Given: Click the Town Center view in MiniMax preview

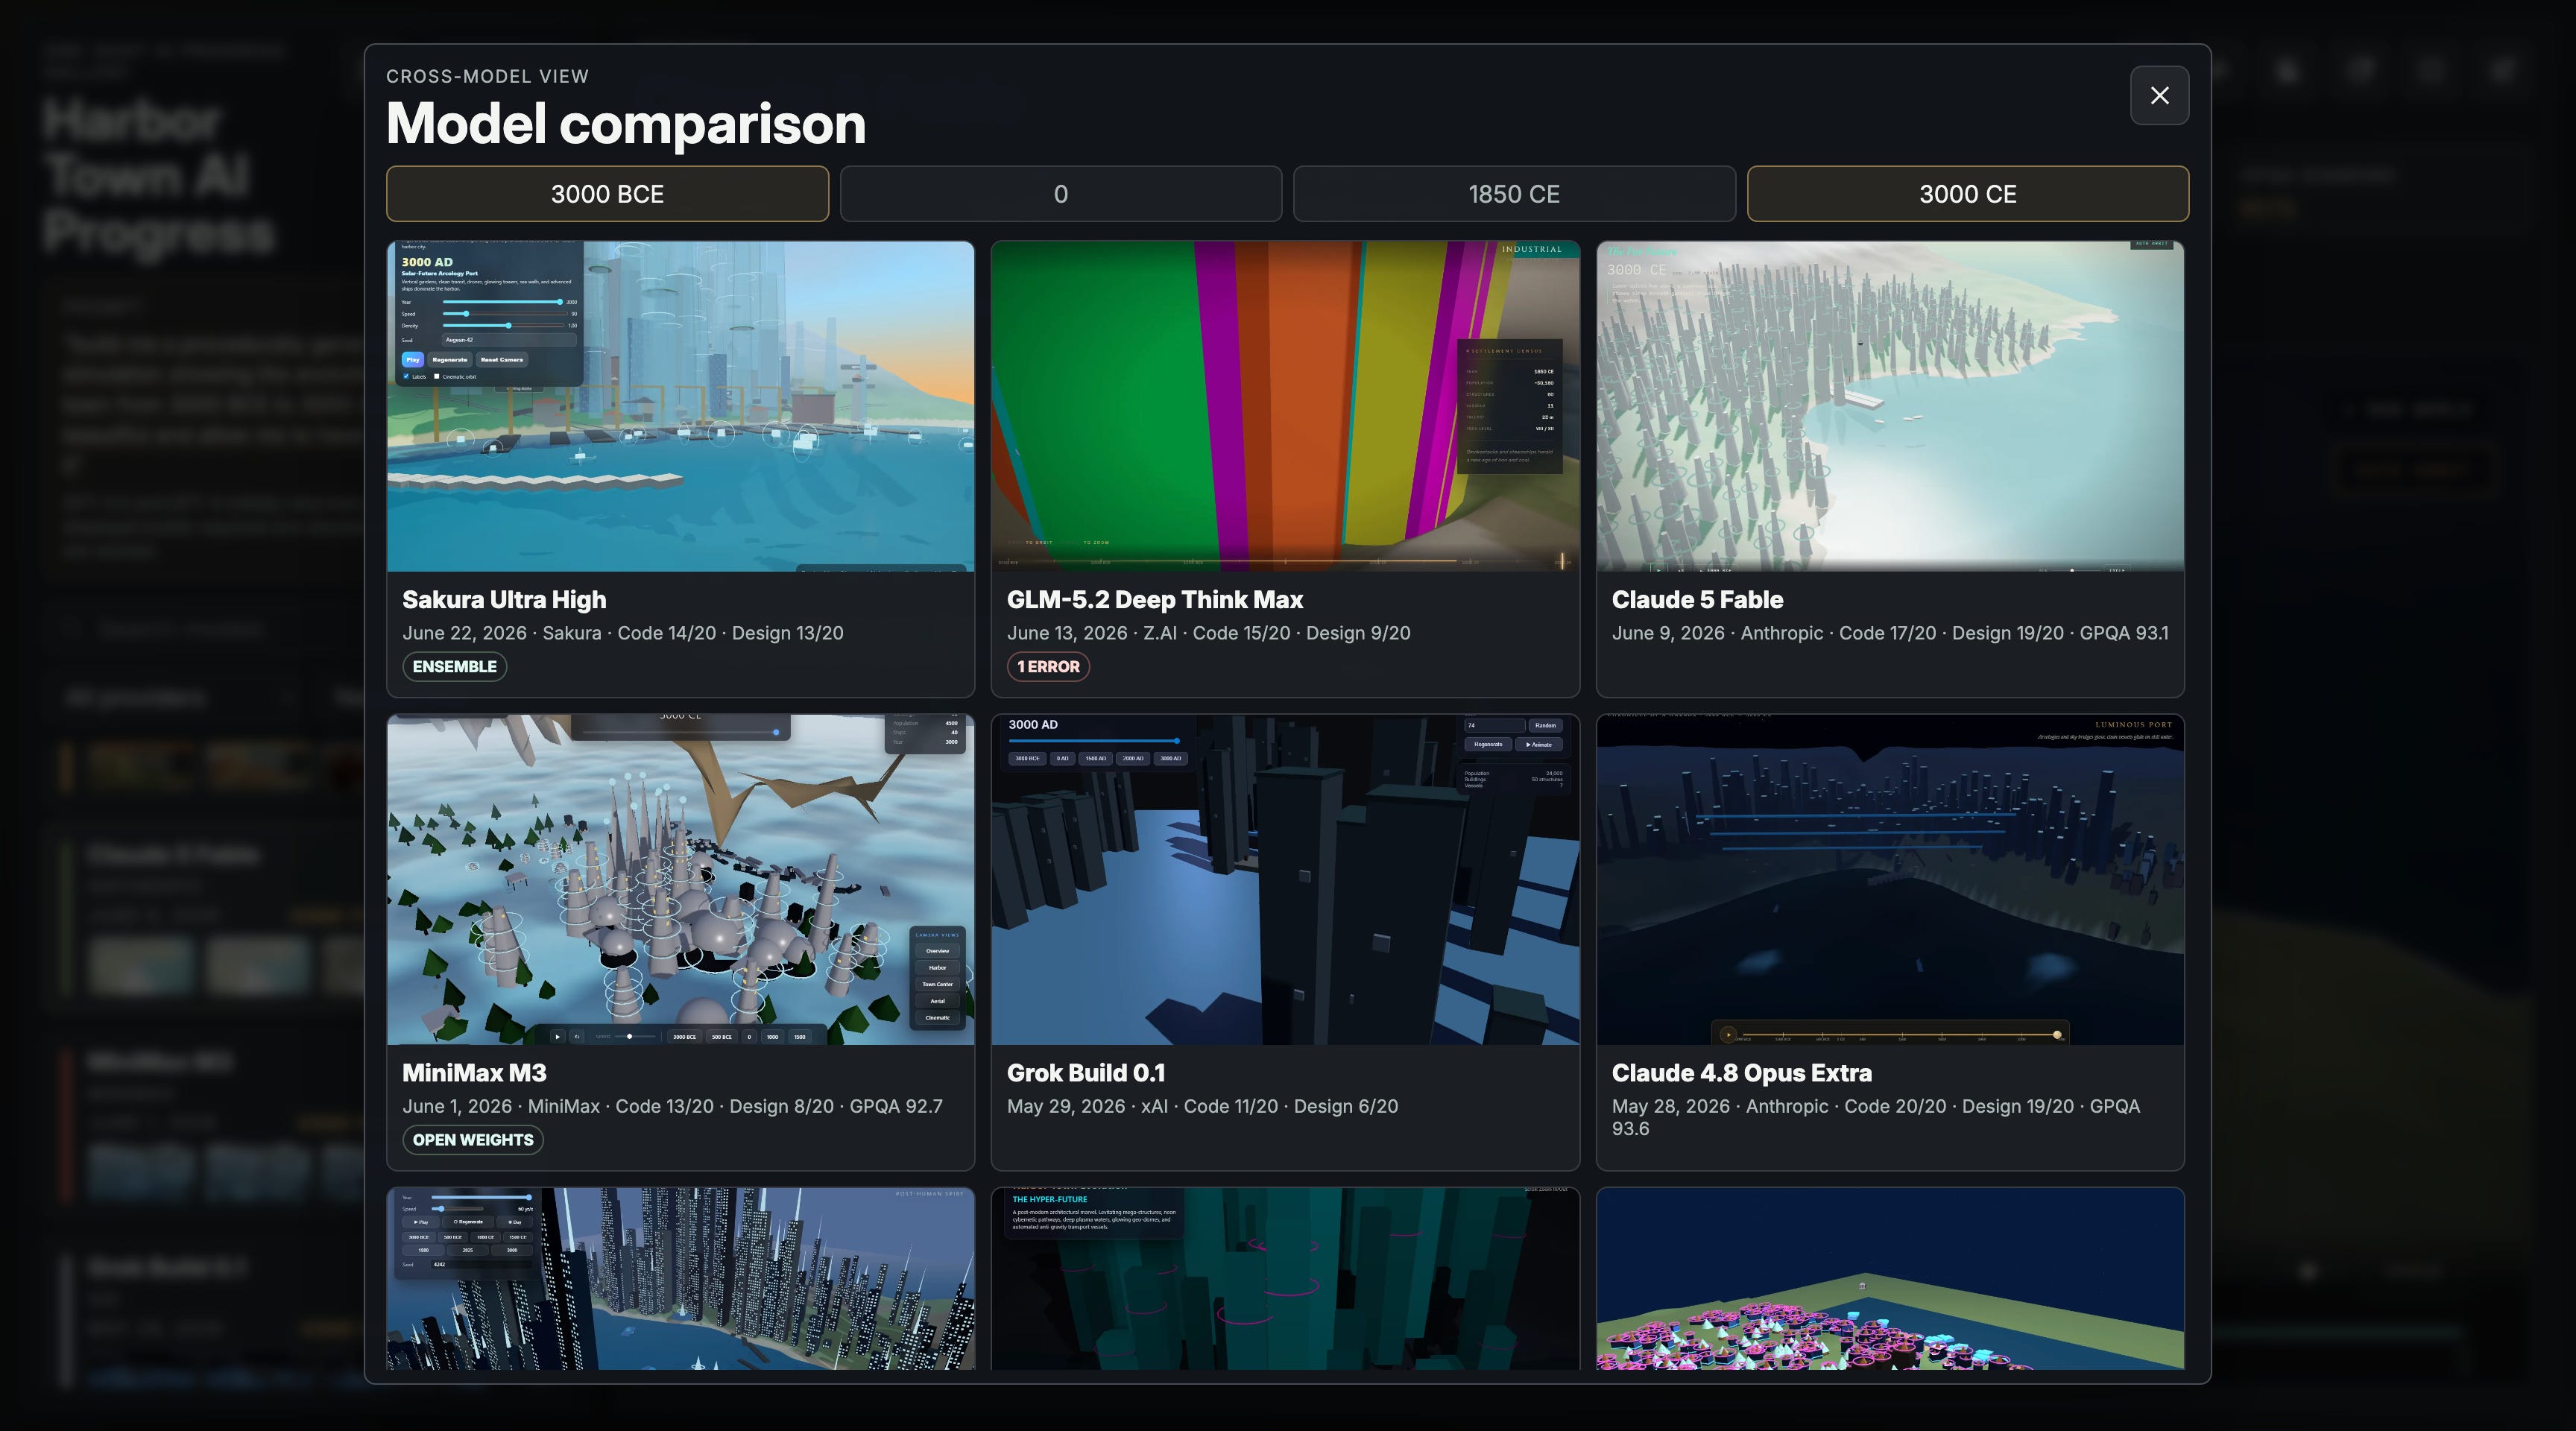Looking at the screenshot, I should [937, 984].
